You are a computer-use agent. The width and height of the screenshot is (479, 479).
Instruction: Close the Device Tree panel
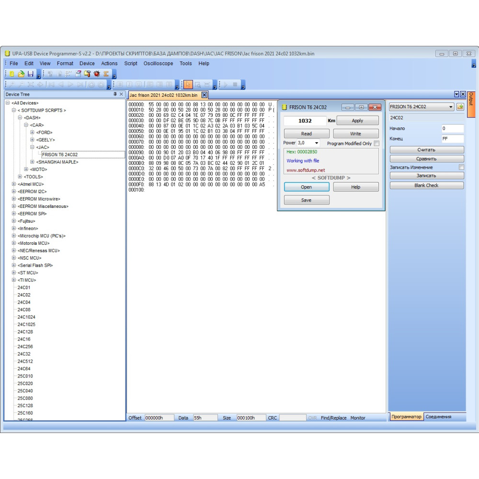point(121,94)
